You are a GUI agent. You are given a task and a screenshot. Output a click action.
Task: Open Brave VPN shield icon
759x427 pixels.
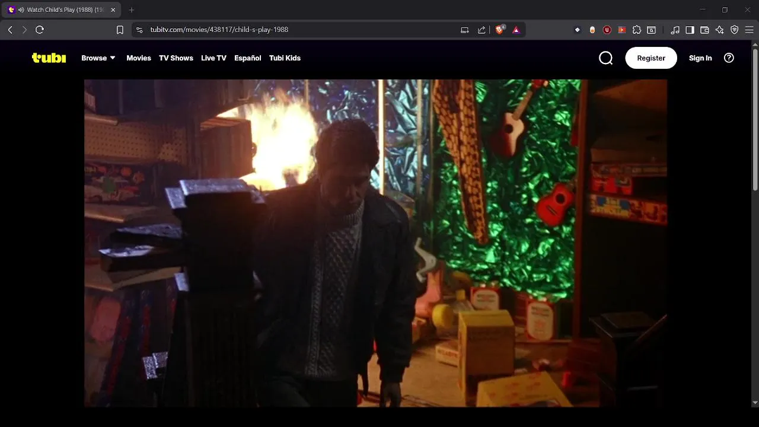(x=734, y=30)
